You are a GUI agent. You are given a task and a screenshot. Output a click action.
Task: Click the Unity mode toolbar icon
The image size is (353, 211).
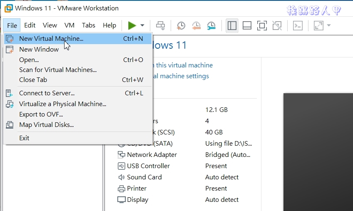pos(277,25)
